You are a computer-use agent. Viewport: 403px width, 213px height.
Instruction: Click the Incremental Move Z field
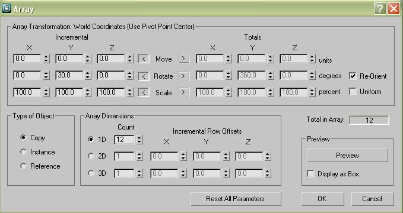click(111, 59)
